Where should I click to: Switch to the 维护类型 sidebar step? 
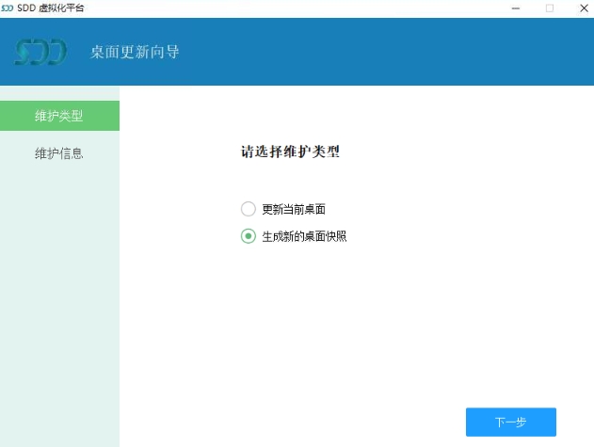(59, 116)
